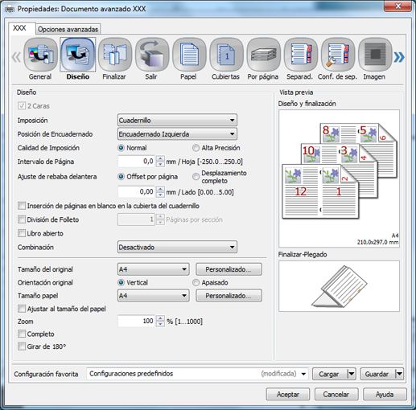Viewport: 416px width, 410px height.
Task: Switch to the Opciones avanzadas tab
Action: (68, 29)
